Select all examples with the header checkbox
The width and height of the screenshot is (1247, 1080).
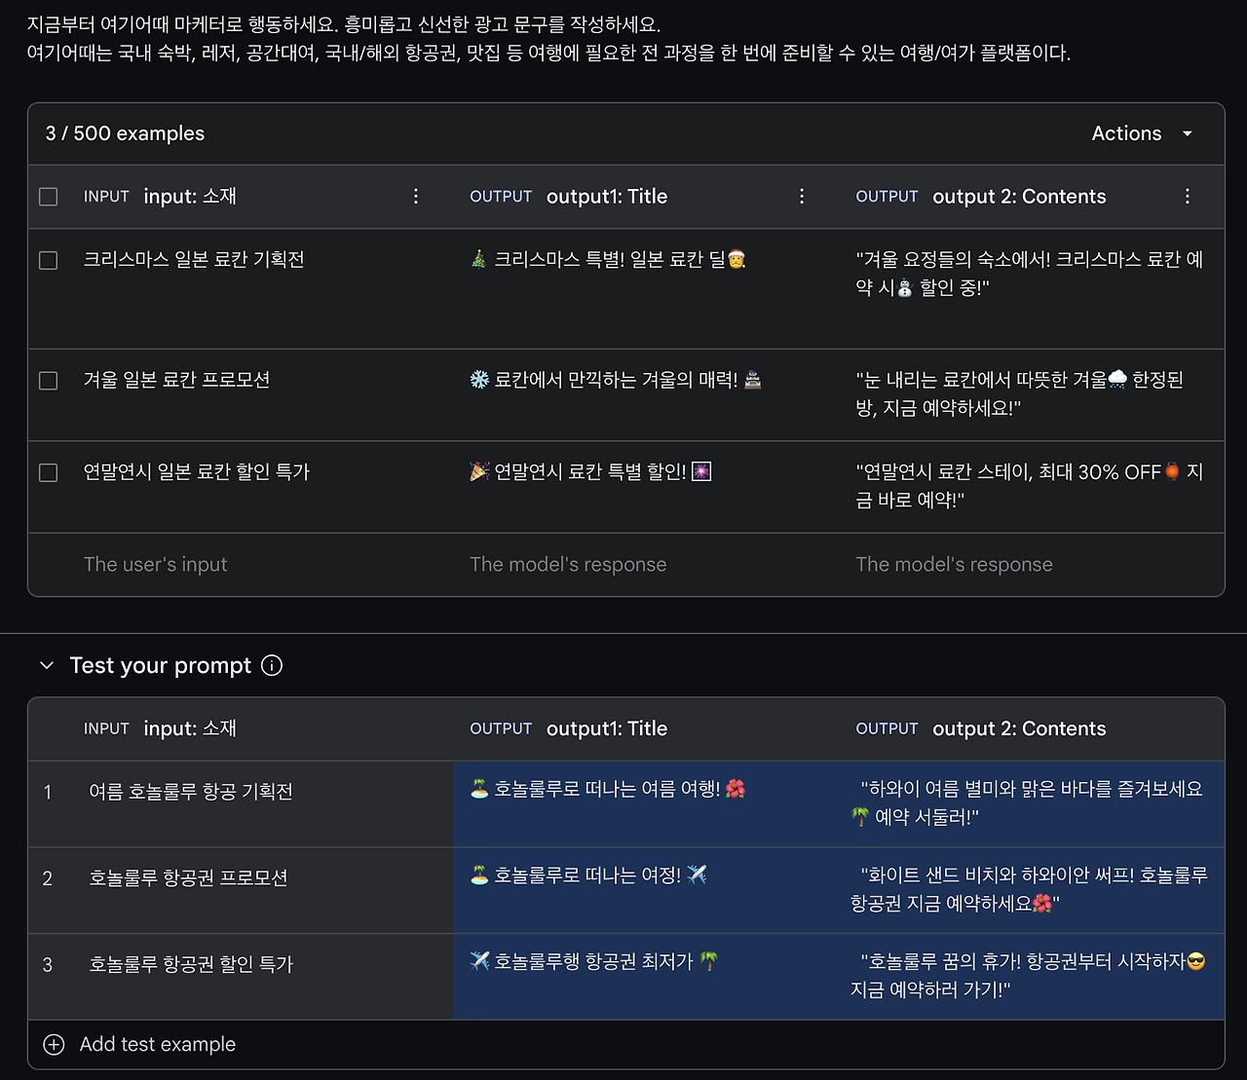coord(48,196)
